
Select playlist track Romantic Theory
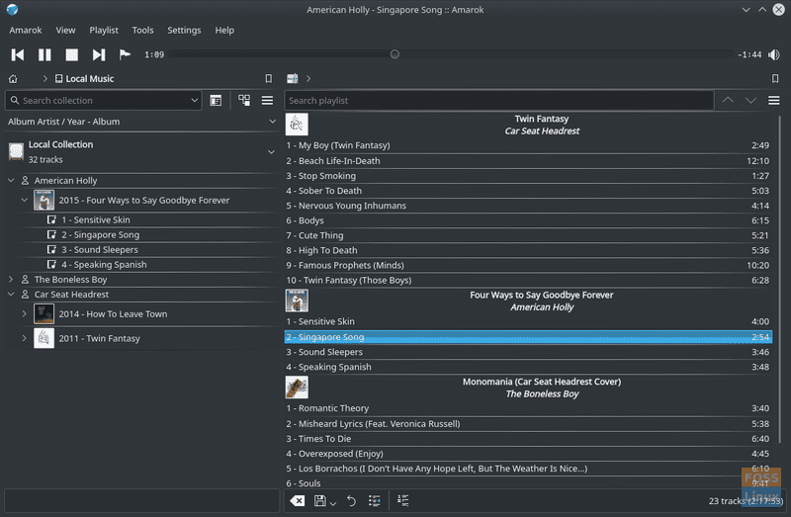pyautogui.click(x=528, y=408)
